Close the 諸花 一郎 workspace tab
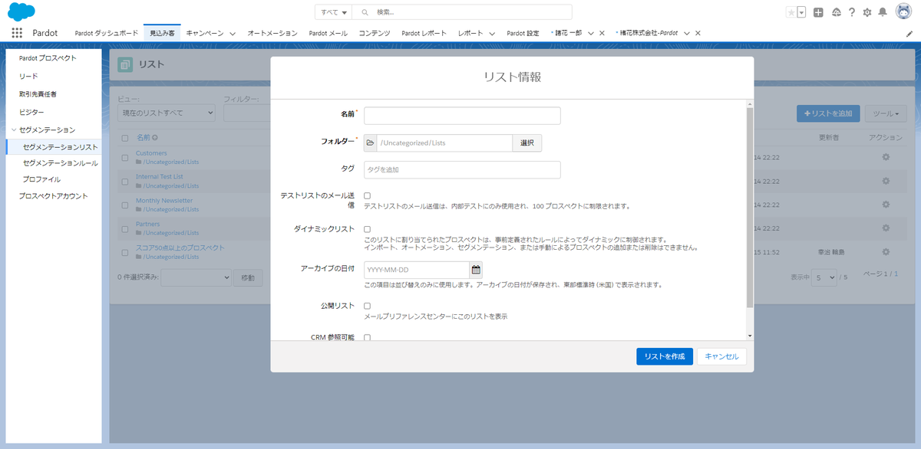Screen dimensions: 921x449 pyautogui.click(x=602, y=34)
